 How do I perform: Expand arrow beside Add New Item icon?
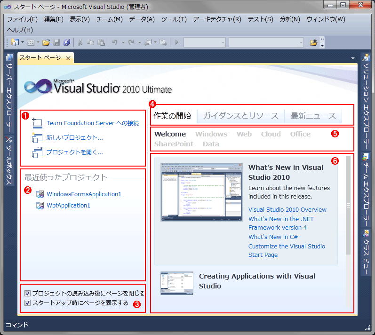[38, 42]
